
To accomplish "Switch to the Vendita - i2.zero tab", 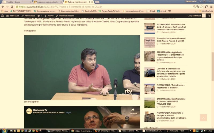I will (x=17, y=2).
